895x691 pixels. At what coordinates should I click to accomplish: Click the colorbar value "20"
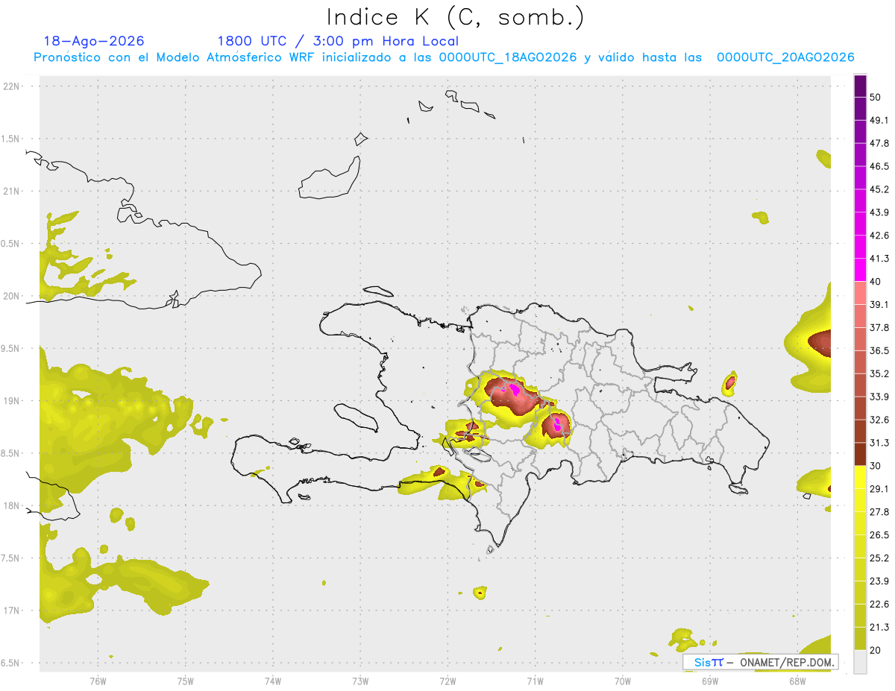point(876,650)
